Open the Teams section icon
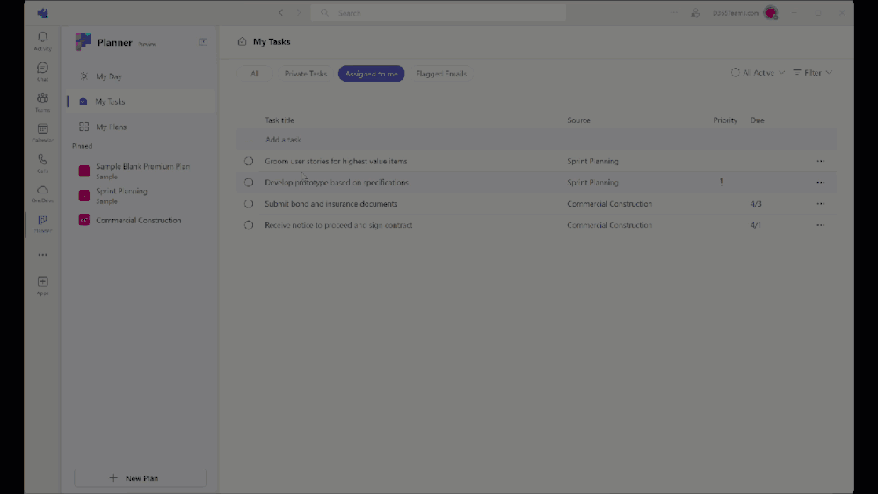 [42, 103]
